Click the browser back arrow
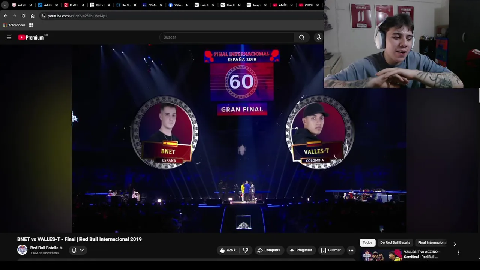This screenshot has width=480, height=270. 5,16
